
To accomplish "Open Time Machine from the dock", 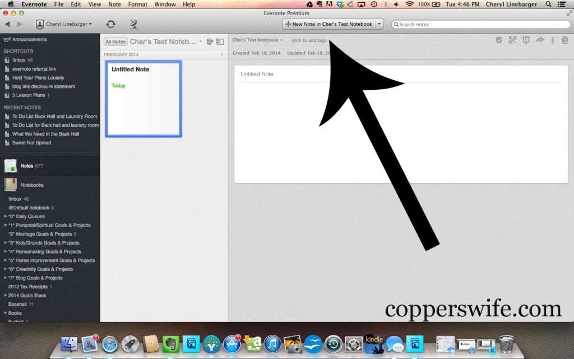I will 333,344.
